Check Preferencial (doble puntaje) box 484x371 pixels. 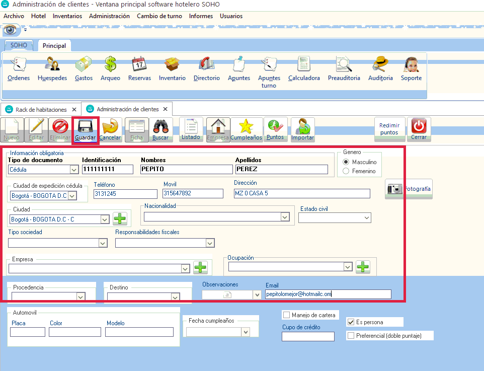351,336
